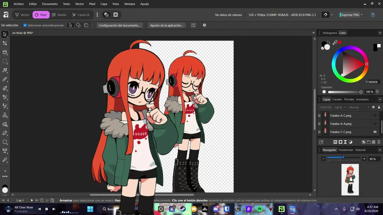Open the layer blend mode Normal dropdown
The width and height of the screenshot is (383, 215).
click(359, 107)
